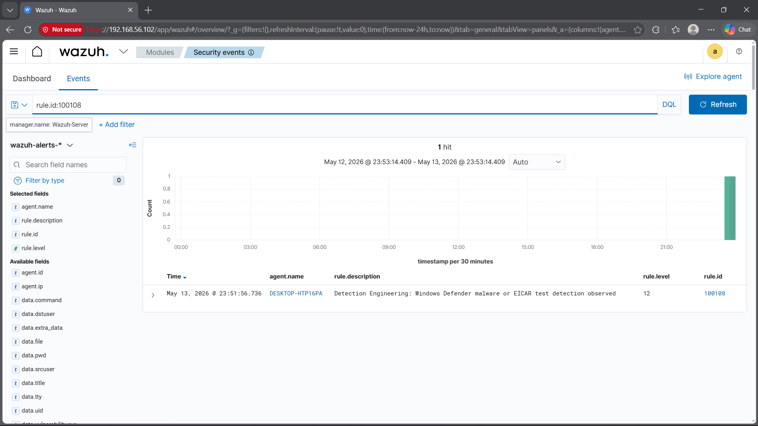The height and width of the screenshot is (426, 758).
Task: Open browser profile icon
Action: [693, 30]
